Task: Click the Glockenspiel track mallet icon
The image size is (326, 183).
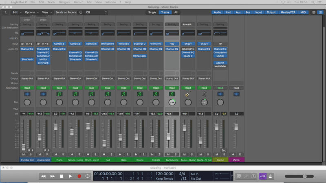Action: pos(204,94)
